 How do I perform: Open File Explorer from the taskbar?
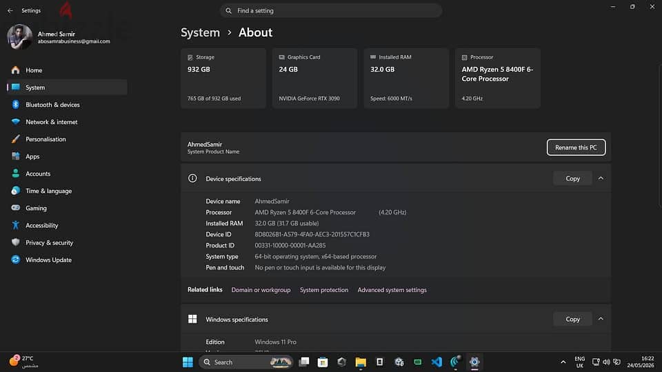coord(361,362)
